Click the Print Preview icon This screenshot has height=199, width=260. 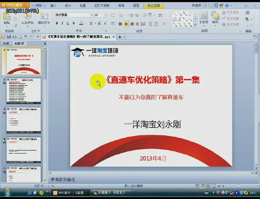point(20,37)
